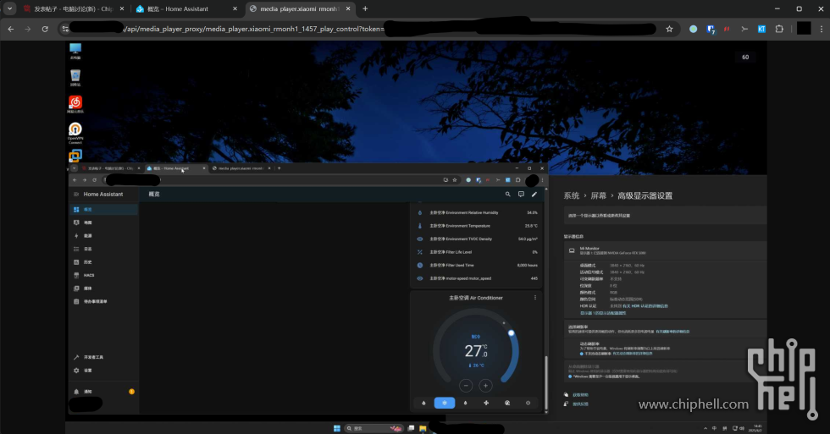830x434 pixels.
Task: Open display adapter properties link in Settings
Action: tap(603, 313)
